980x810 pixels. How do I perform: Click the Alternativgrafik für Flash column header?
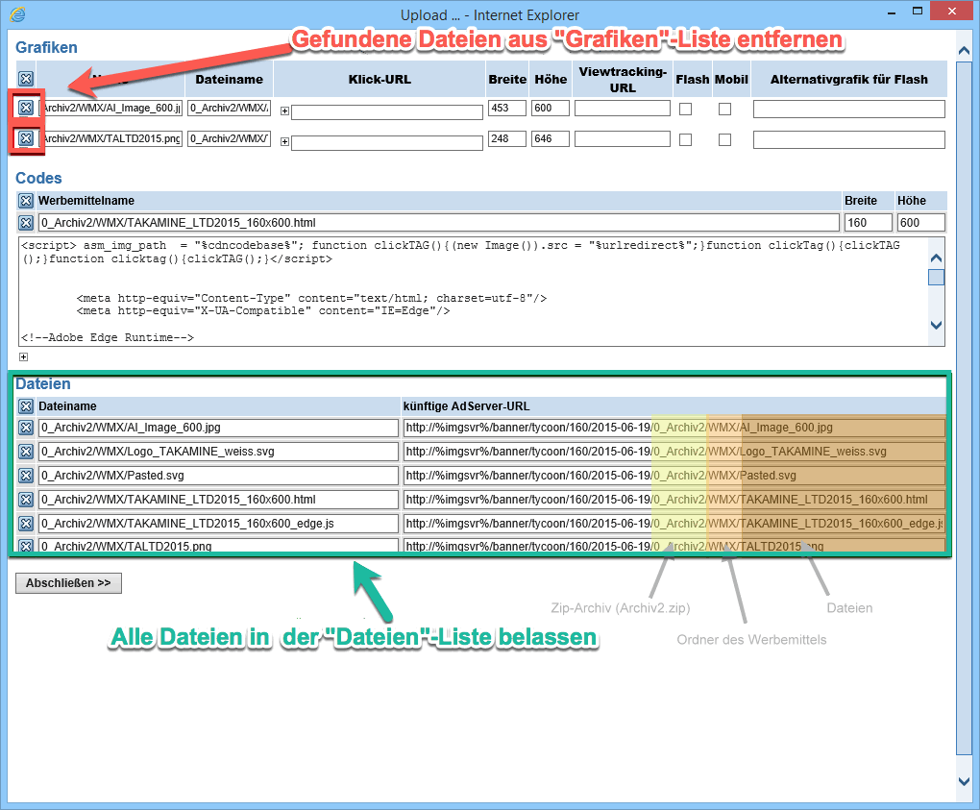point(848,80)
